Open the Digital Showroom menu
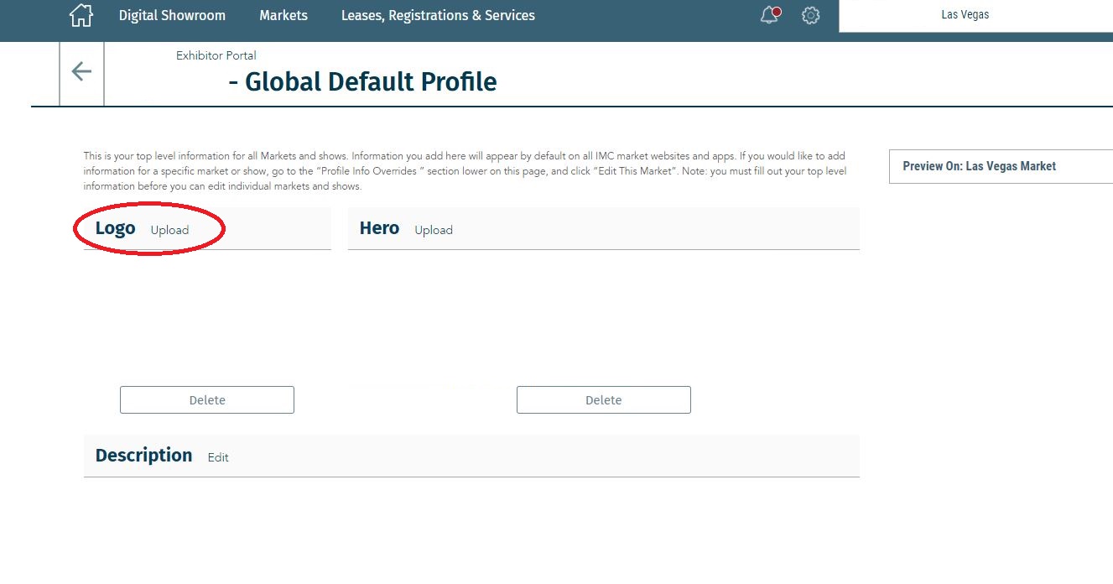This screenshot has height=584, width=1113. click(x=172, y=15)
